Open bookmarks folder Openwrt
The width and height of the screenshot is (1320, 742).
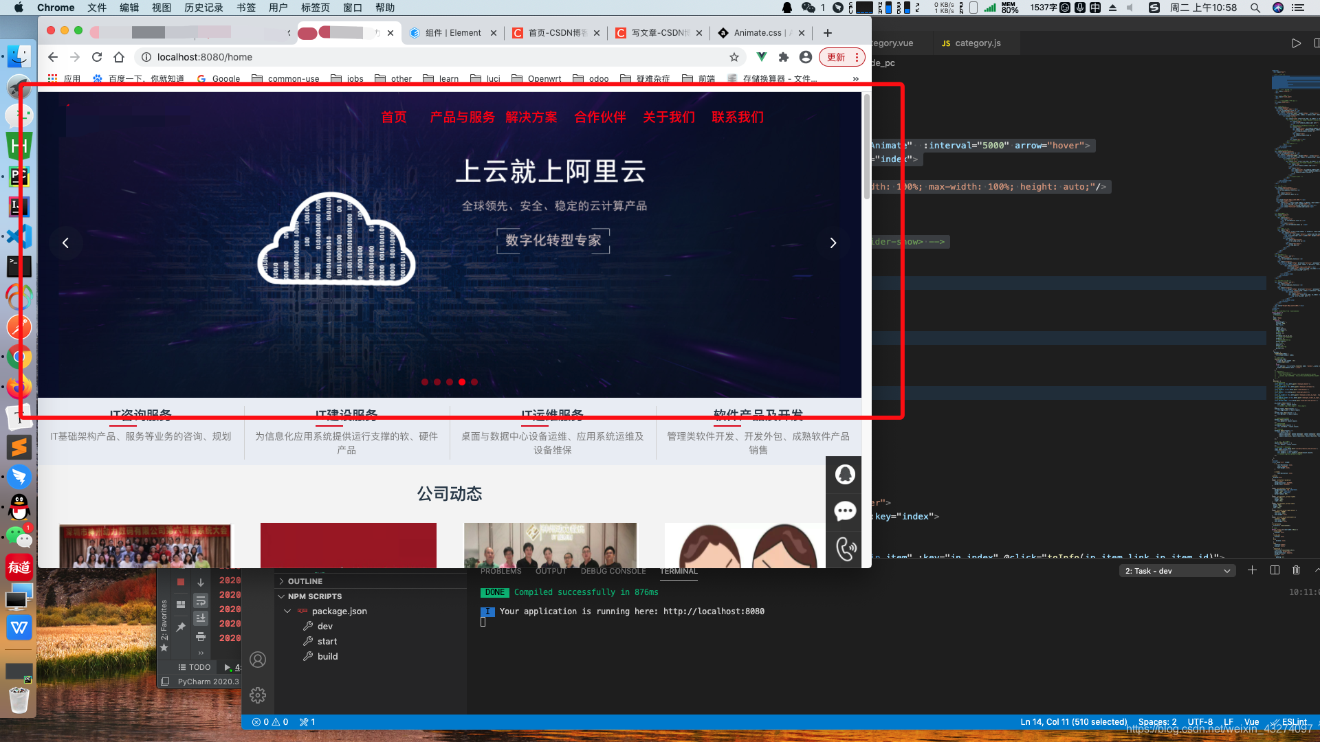click(536, 78)
